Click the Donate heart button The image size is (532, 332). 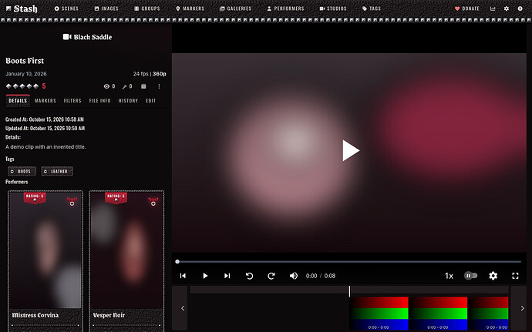[x=467, y=8]
